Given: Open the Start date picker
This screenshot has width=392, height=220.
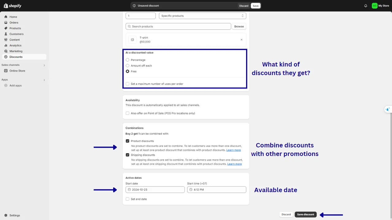Looking at the screenshot, I should click(x=155, y=190).
